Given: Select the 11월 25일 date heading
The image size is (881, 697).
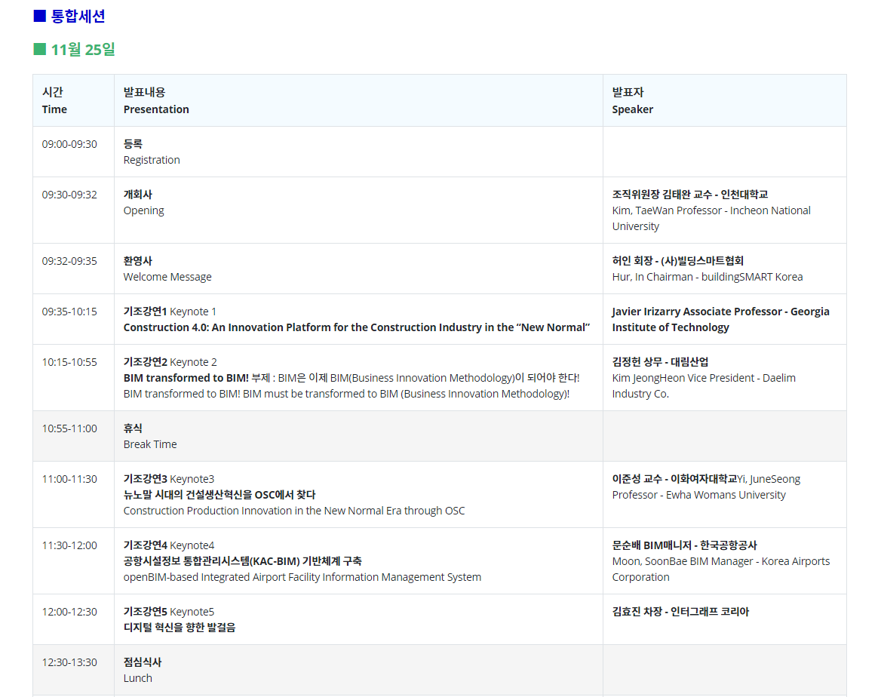Looking at the screenshot, I should coord(83,50).
